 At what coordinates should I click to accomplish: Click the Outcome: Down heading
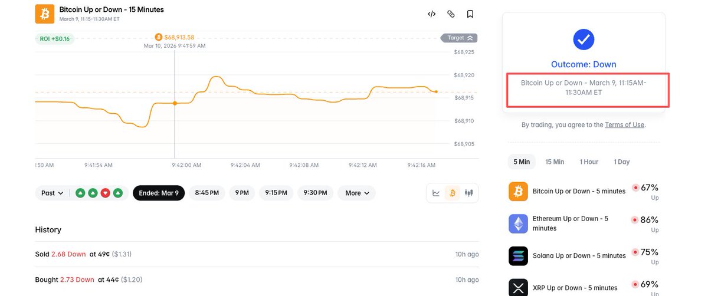pos(584,64)
